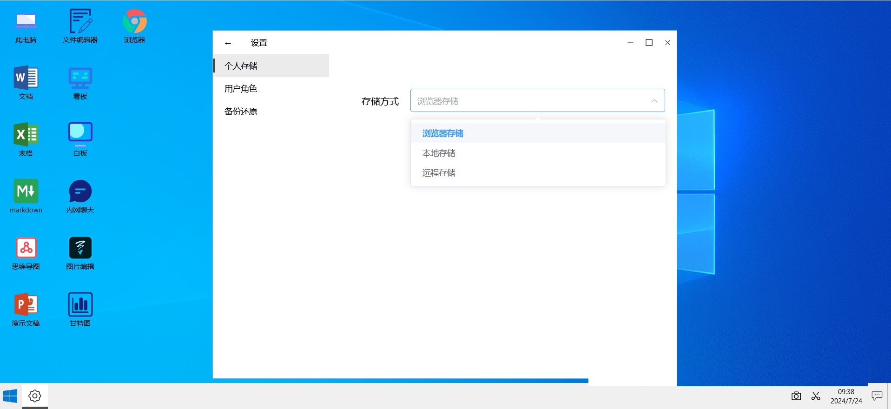Open the 备份还原 settings section

(241, 112)
